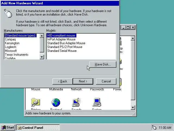Click the Passwords label in Control Panel

tap(97, 89)
